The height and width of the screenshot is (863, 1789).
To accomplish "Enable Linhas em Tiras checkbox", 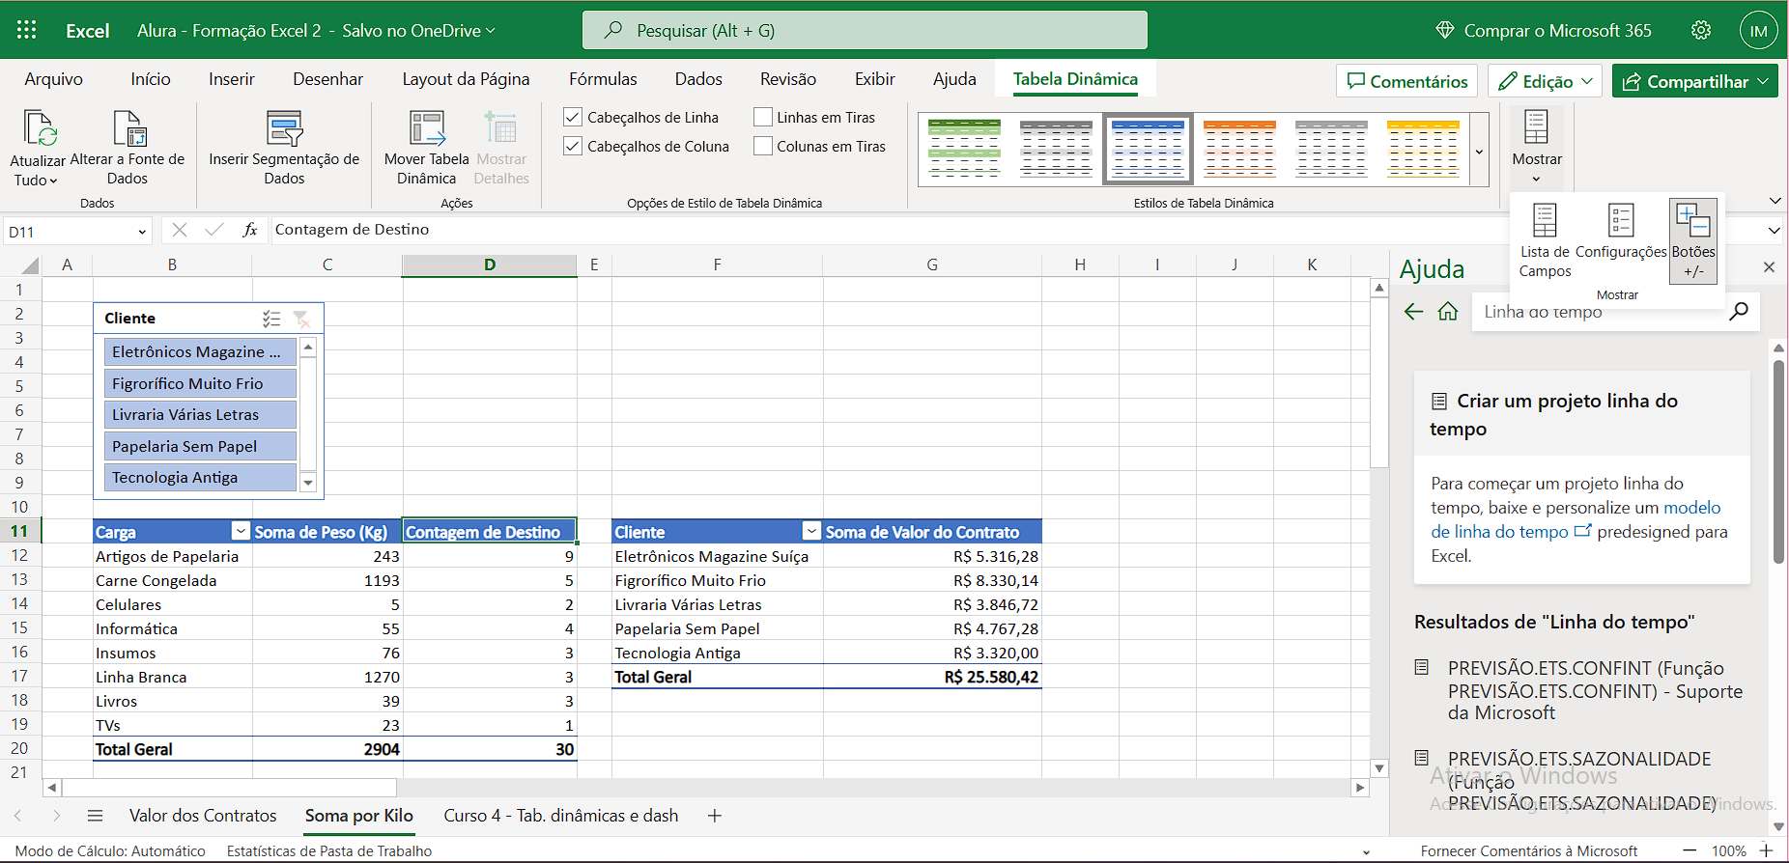I will 763,117.
